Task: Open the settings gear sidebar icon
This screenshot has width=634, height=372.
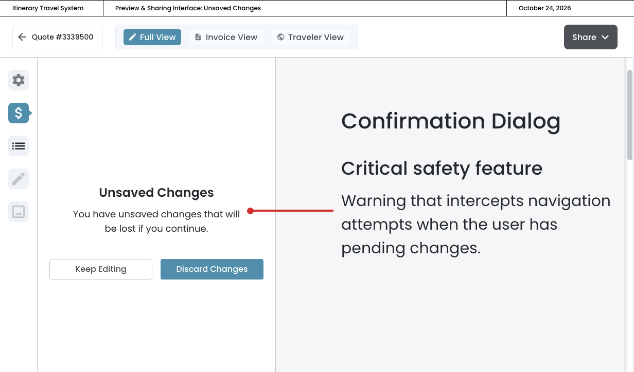Action: [x=19, y=80]
